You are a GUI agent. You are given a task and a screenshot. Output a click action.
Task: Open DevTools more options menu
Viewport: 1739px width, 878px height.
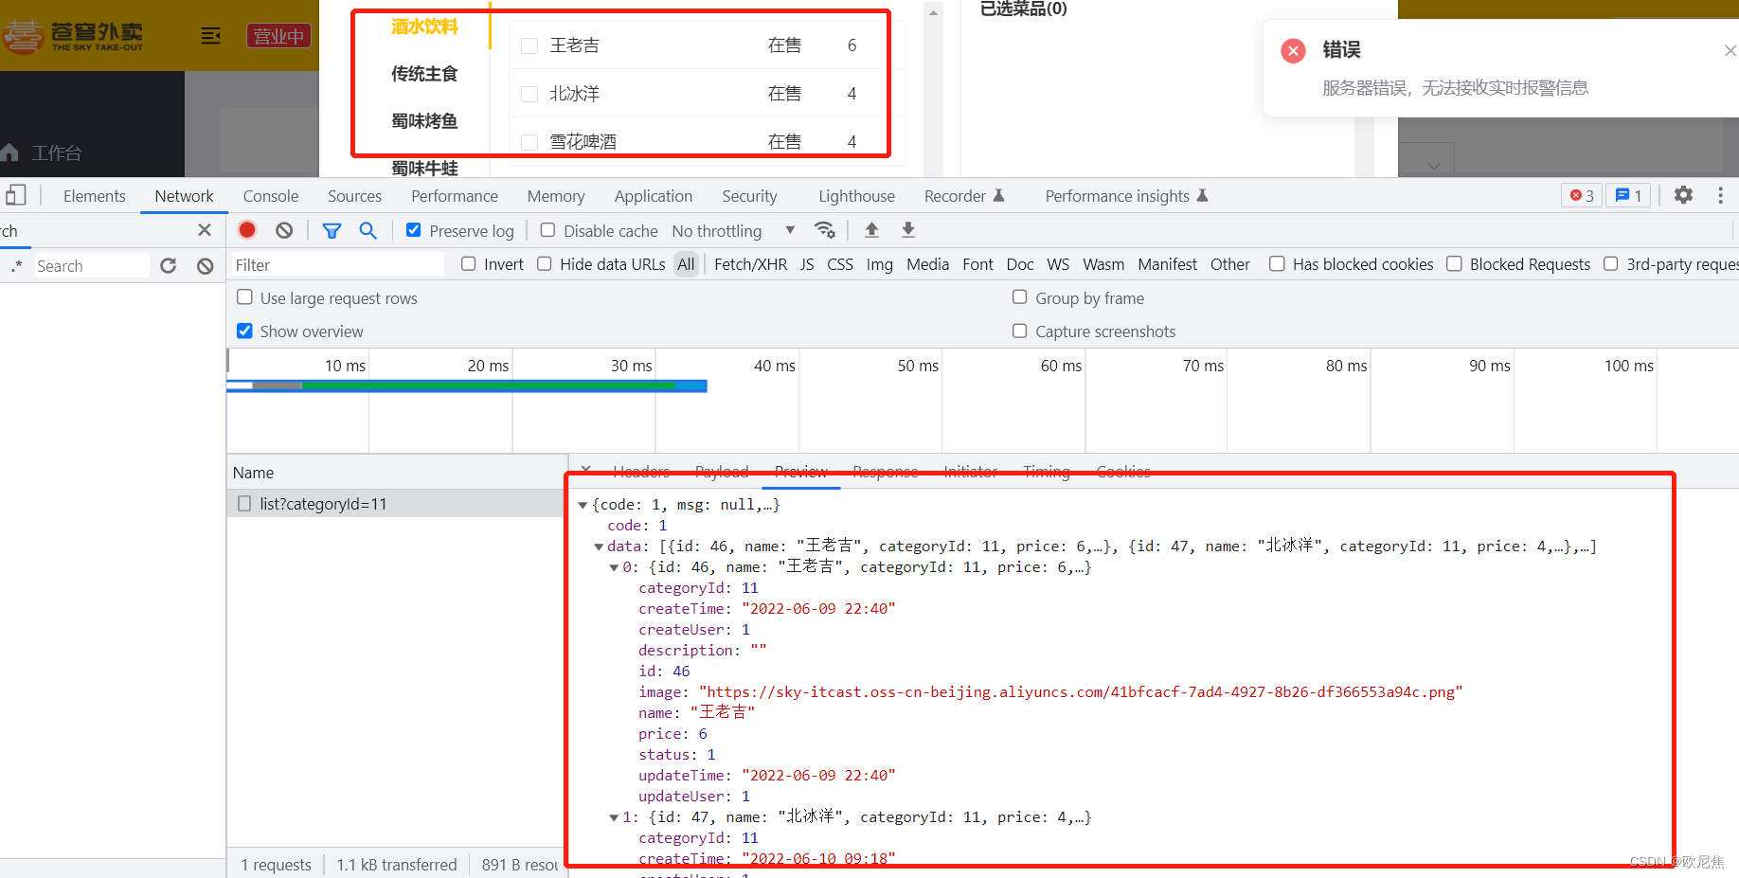click(x=1721, y=195)
